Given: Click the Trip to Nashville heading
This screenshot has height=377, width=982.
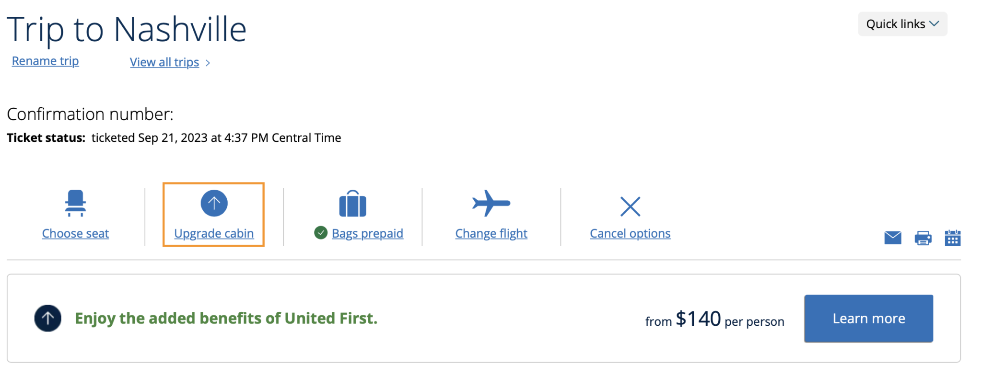Looking at the screenshot, I should point(127,29).
